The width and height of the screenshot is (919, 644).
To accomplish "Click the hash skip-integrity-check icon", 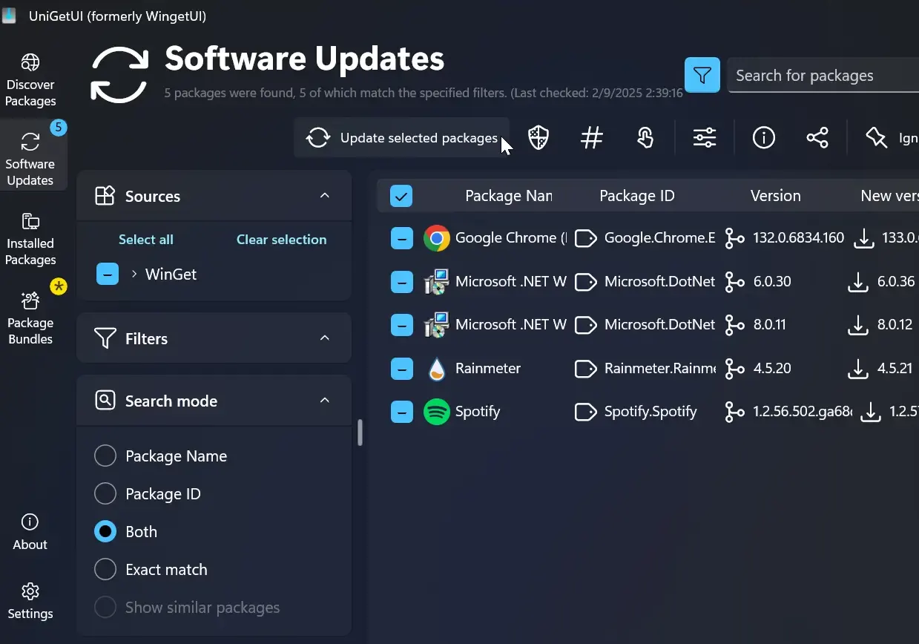I will (x=591, y=138).
